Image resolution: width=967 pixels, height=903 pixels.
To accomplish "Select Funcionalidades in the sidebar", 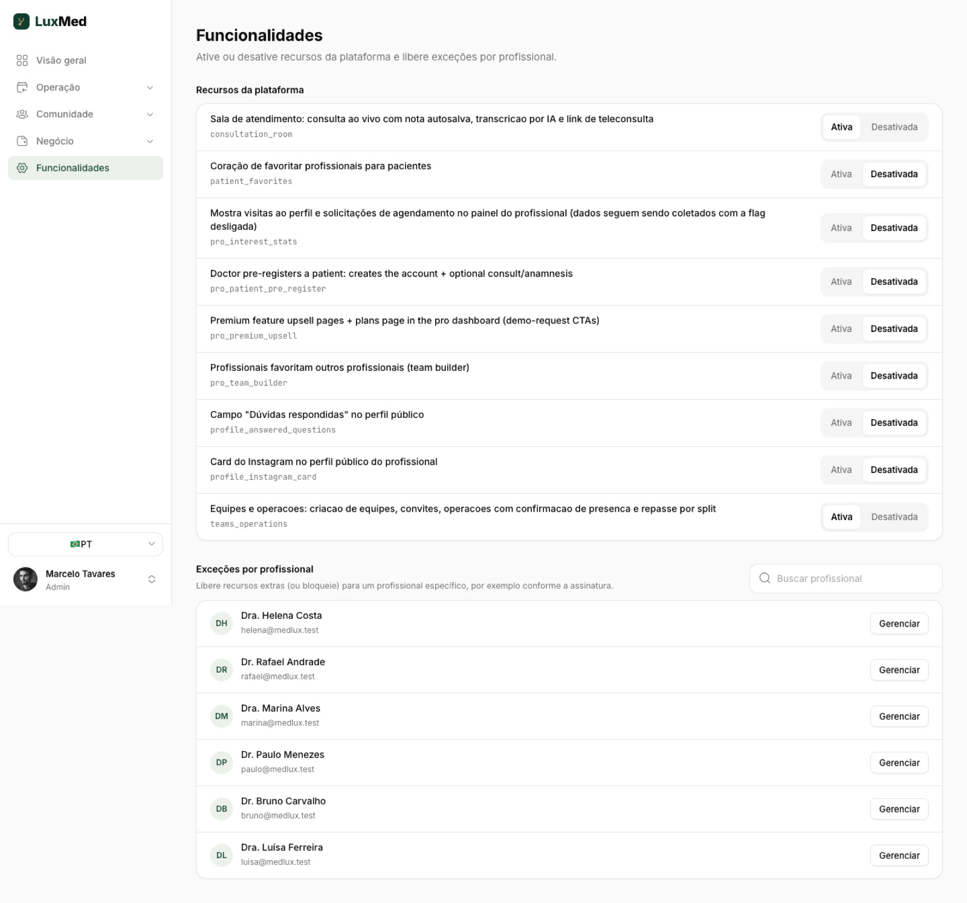I will 85,168.
